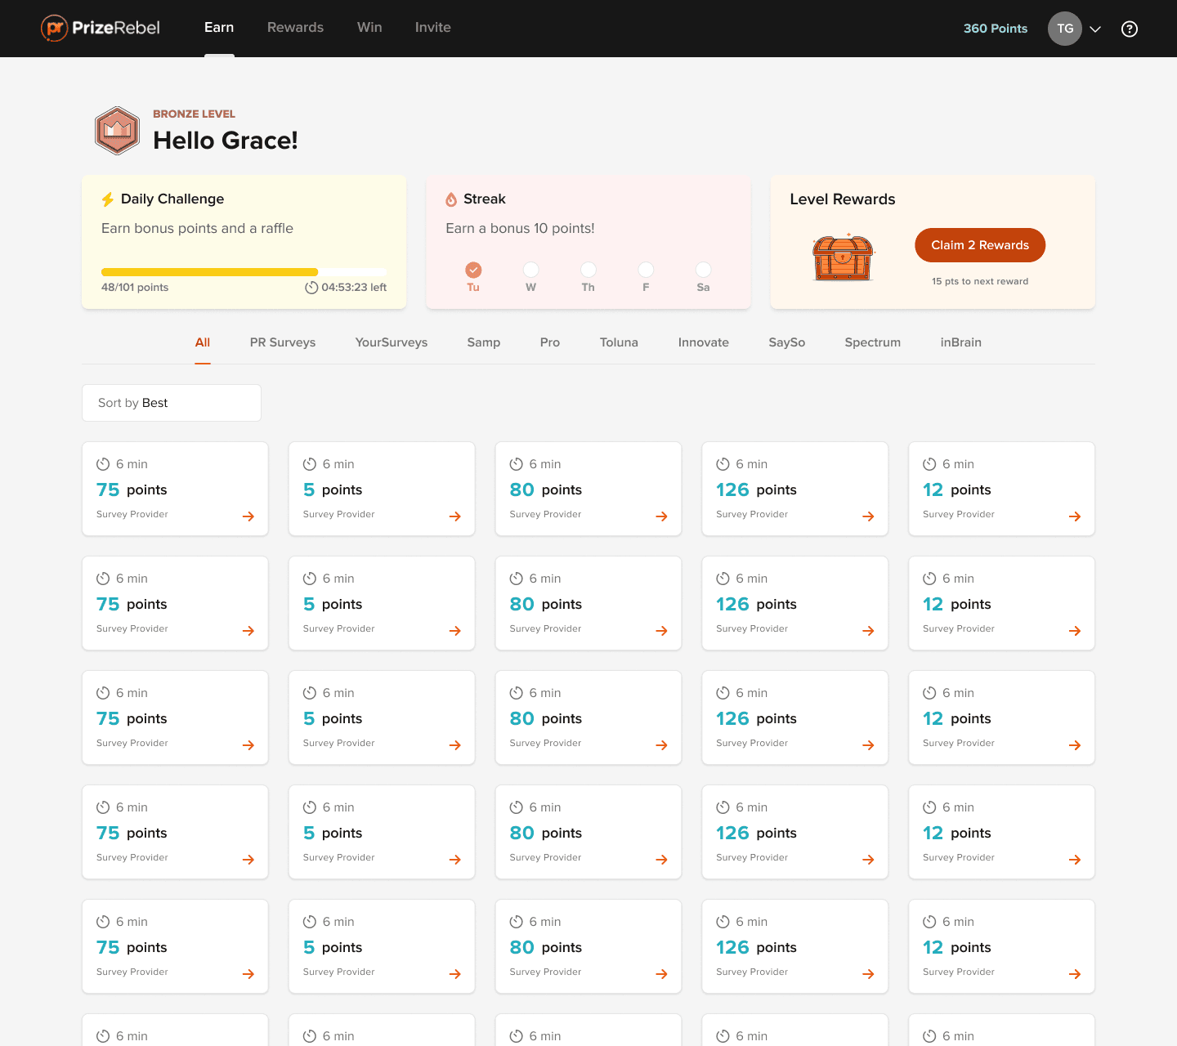Click the arrow on the top-row 12 points card
Screen dimensions: 1177x1046
coord(1075,516)
